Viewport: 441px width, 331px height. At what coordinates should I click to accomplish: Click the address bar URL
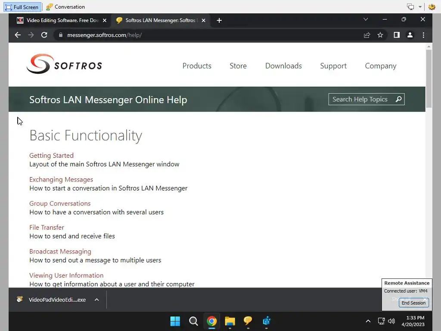[104, 35]
